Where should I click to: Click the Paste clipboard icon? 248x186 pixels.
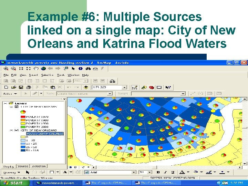[53, 87]
